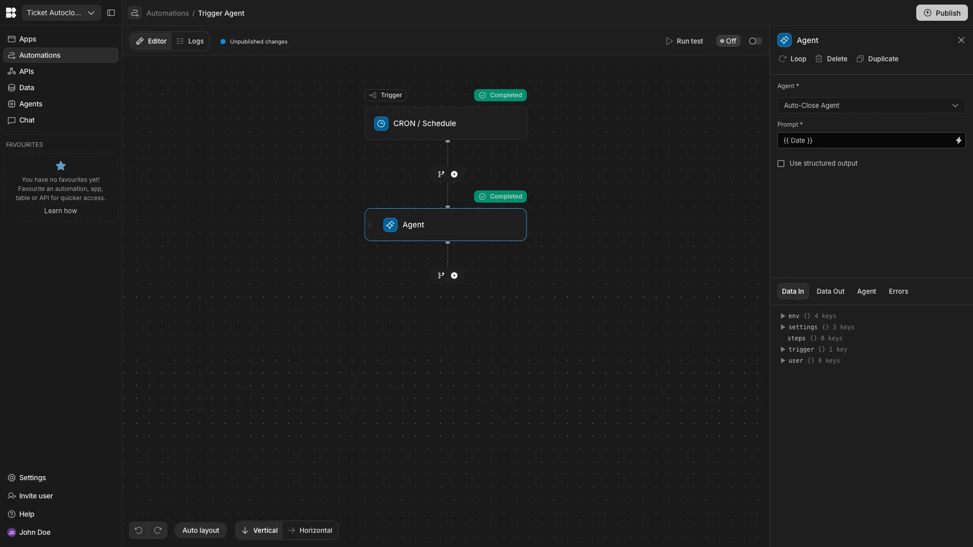This screenshot has width=973, height=547.
Task: Open the Ticket Autoclose workspace dropdown
Action: [61, 13]
